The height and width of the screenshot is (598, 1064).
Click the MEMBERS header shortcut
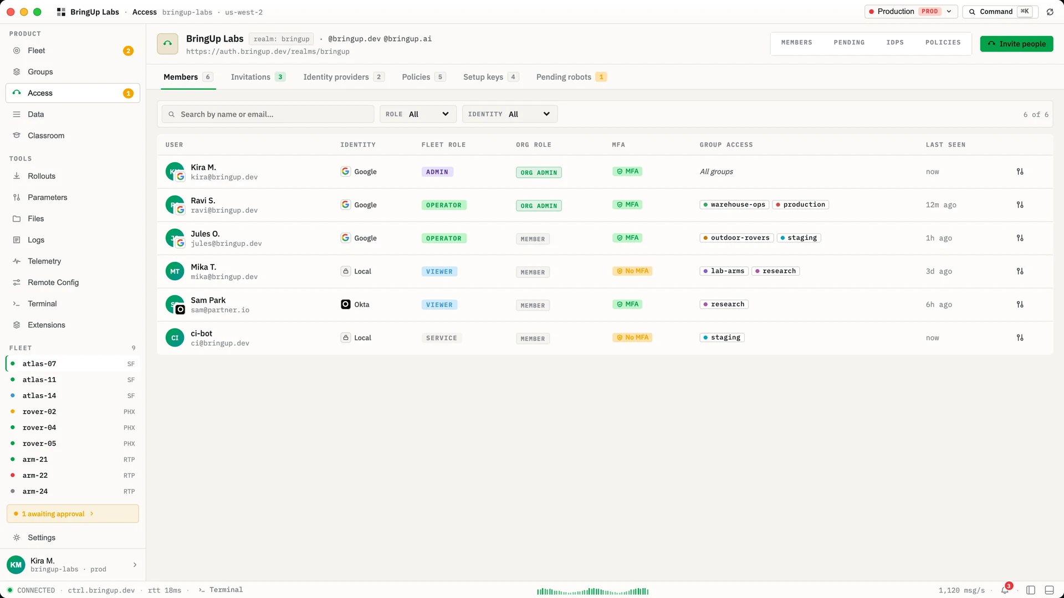[x=796, y=43]
